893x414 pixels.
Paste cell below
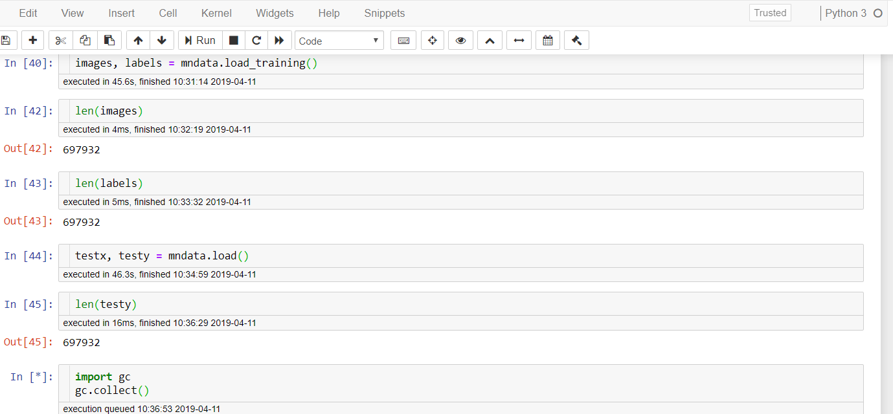[x=109, y=40]
